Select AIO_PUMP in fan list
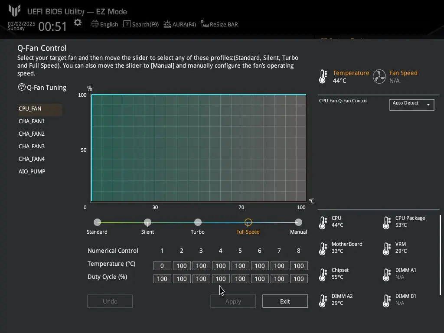 point(32,171)
